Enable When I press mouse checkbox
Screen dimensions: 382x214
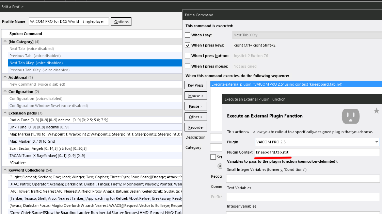(188, 66)
